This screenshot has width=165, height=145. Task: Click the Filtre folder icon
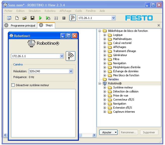110,59
